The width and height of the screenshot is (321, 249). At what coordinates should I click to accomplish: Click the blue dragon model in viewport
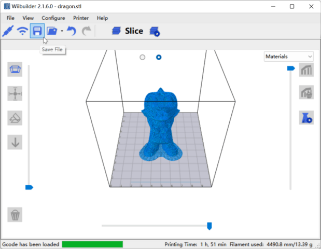click(161, 125)
